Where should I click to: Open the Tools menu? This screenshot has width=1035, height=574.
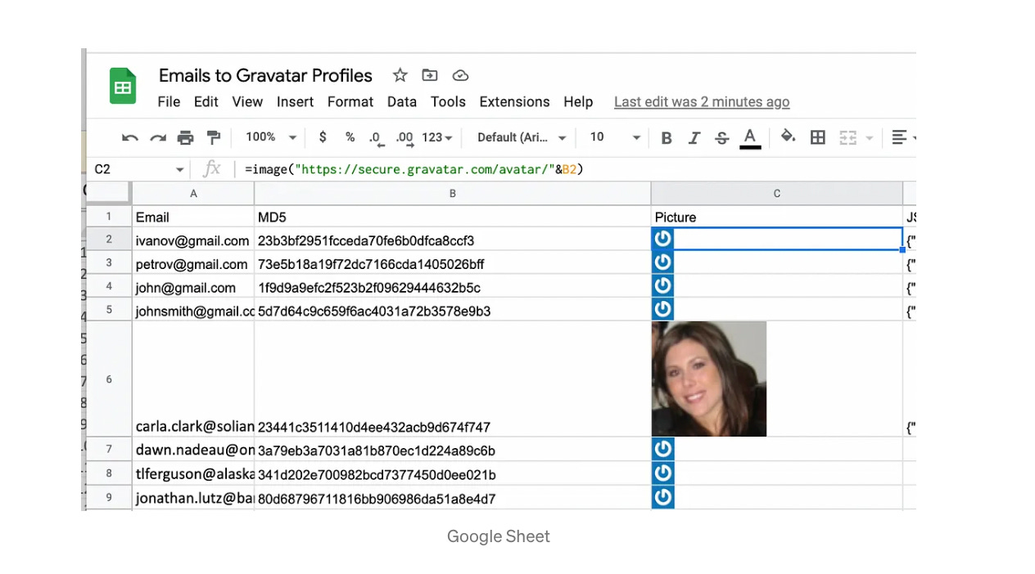click(448, 101)
